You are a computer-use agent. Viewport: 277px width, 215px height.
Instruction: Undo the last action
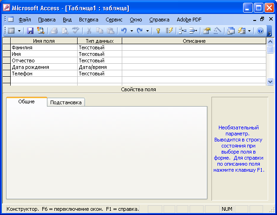124,31
